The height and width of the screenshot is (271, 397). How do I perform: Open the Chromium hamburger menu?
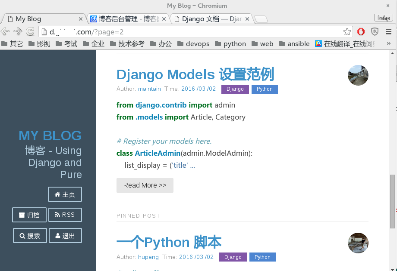click(389, 31)
